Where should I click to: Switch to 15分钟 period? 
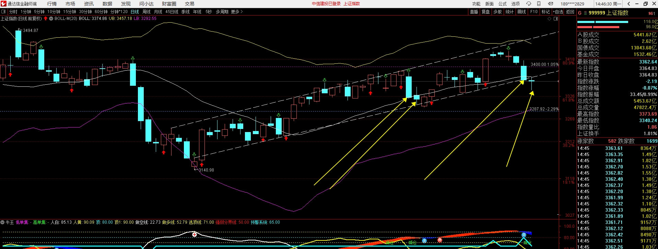(70, 12)
